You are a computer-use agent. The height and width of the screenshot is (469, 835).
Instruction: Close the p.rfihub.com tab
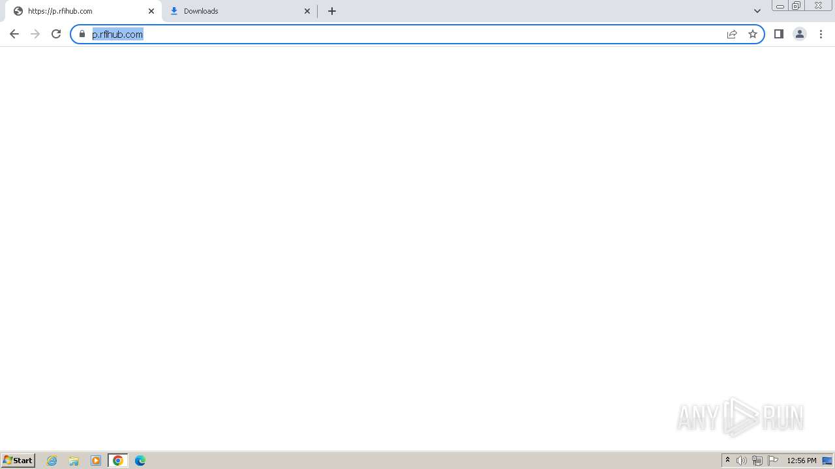pyautogui.click(x=151, y=11)
